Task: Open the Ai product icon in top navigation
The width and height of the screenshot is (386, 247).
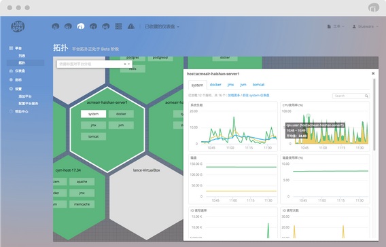Action: tap(56, 26)
